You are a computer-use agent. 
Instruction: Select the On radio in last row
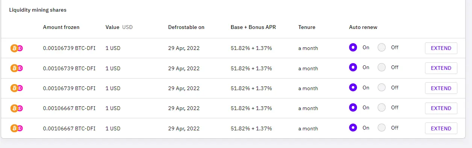(353, 127)
